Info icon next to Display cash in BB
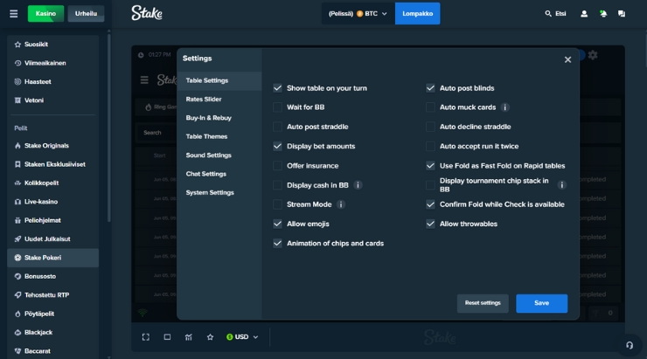 click(358, 185)
